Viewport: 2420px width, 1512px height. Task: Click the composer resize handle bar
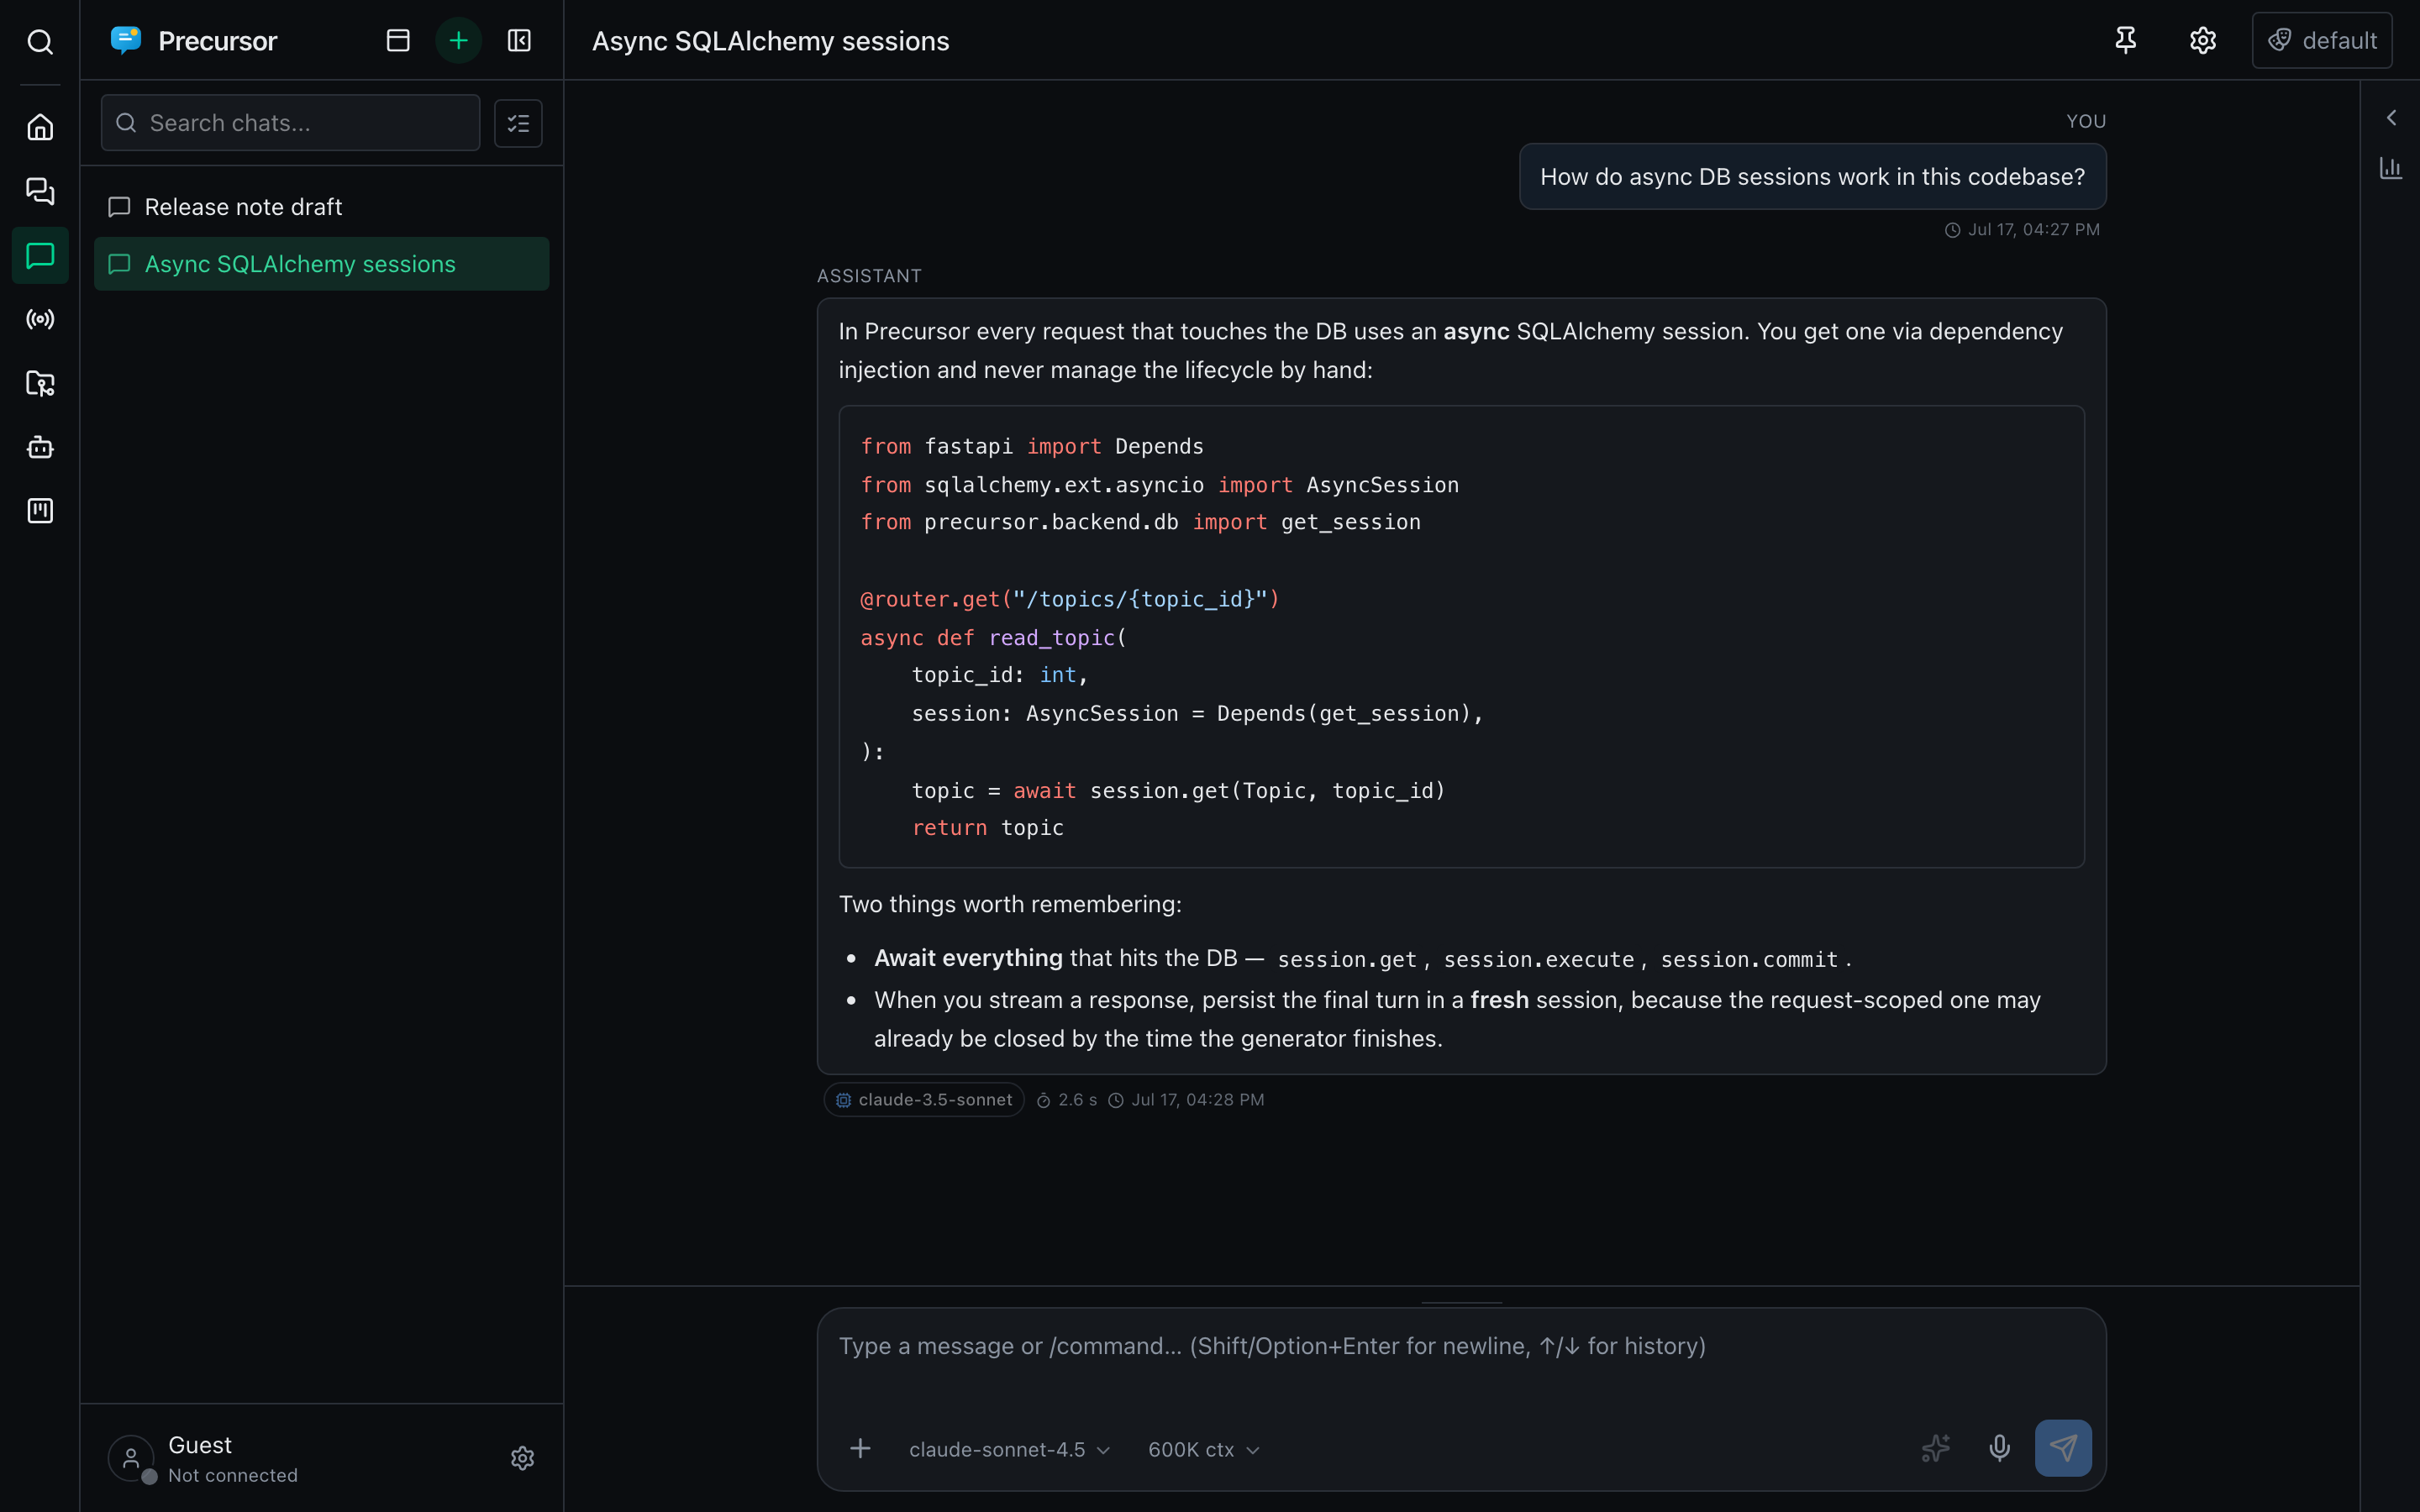pos(1461,1302)
